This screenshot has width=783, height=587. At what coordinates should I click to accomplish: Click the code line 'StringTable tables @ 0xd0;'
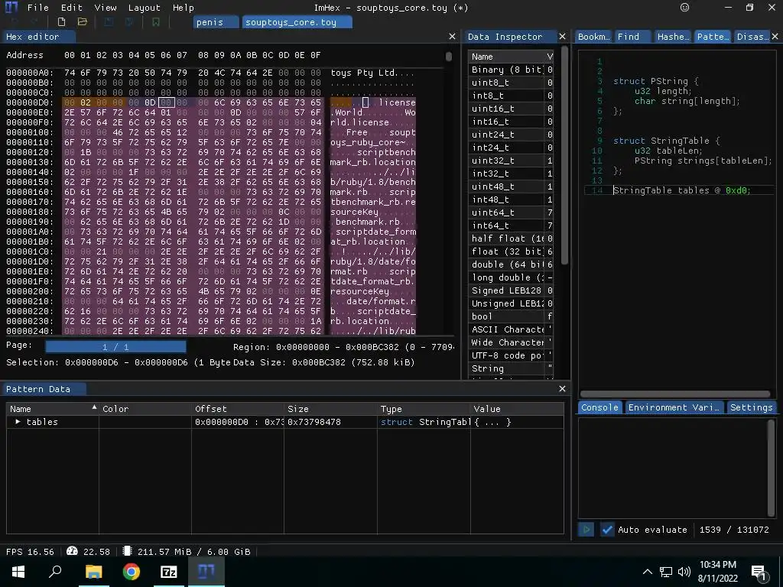point(681,190)
